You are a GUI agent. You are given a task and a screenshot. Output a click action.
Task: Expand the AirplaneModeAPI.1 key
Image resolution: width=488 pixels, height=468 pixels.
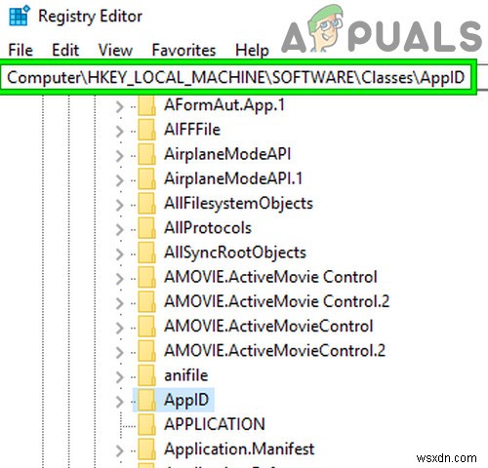pyautogui.click(x=120, y=180)
